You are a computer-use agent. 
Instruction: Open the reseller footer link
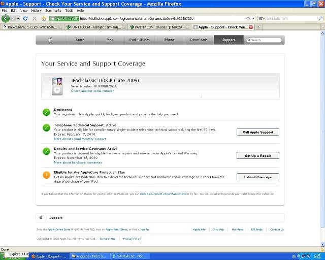(145, 230)
